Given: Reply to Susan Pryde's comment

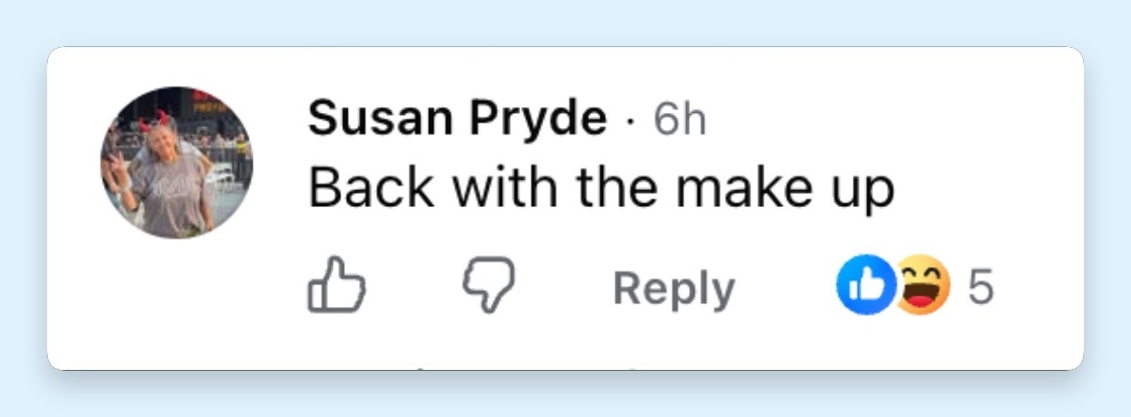Looking at the screenshot, I should point(674,289).
